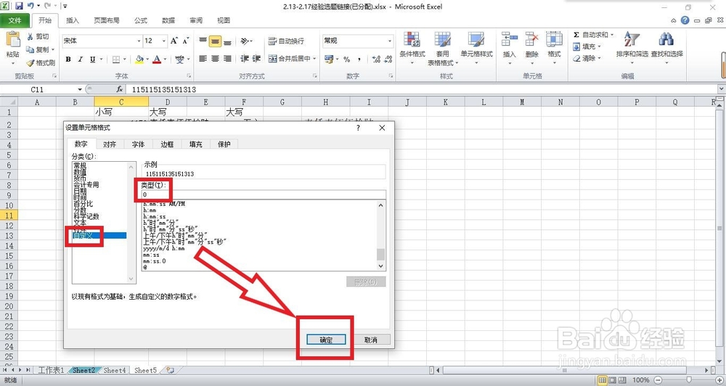Image resolution: width=726 pixels, height=386 pixels.
Task: Switch to the 插入 ribbon tab
Action: 73,20
